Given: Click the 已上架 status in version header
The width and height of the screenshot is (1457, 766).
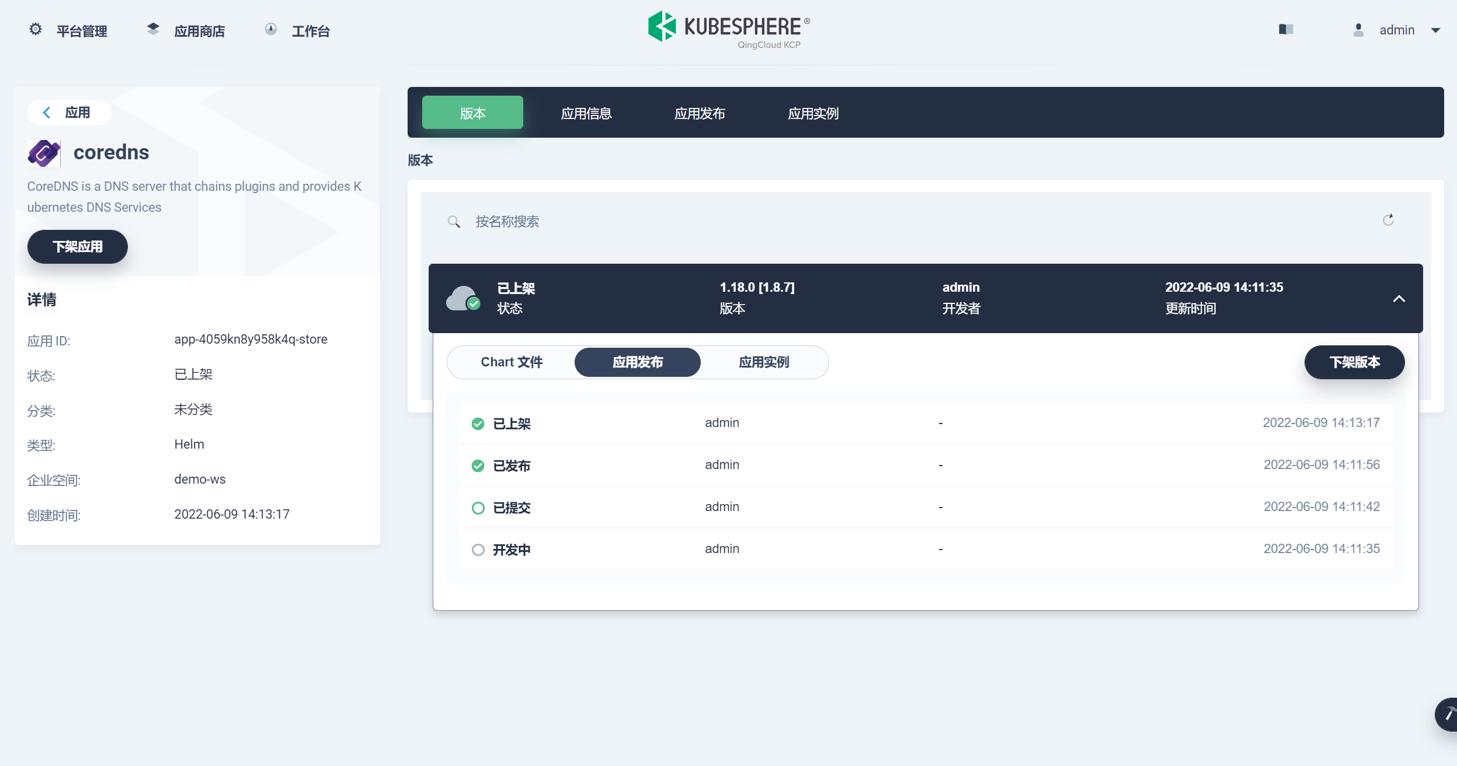Looking at the screenshot, I should tap(516, 288).
